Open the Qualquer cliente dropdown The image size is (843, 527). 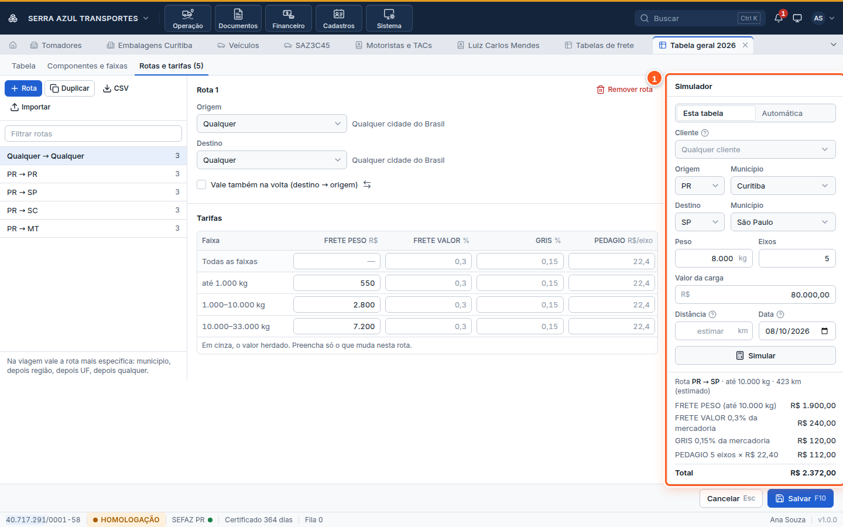[x=755, y=149]
